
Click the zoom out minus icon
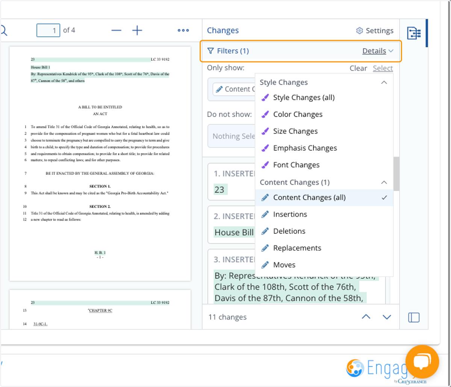[x=117, y=30]
